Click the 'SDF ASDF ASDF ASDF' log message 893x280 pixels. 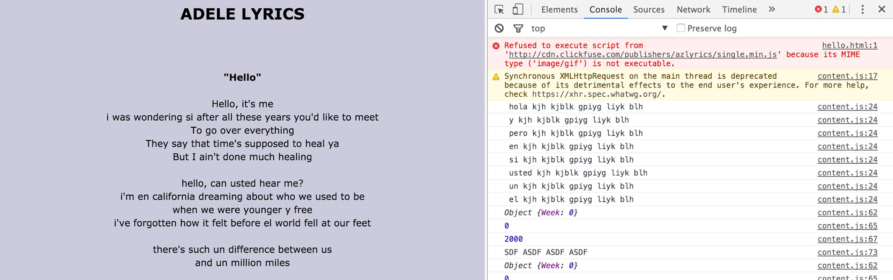coord(546,252)
